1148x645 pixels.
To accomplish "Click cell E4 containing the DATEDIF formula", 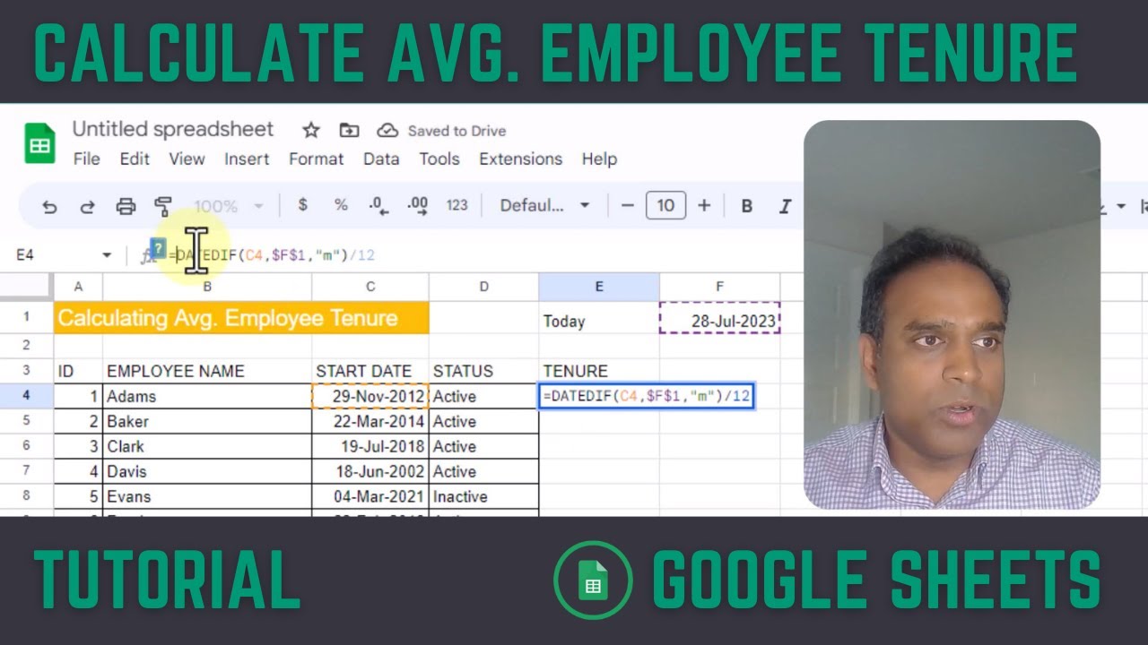I will pos(646,396).
